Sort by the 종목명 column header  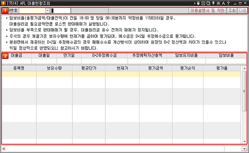19,68
